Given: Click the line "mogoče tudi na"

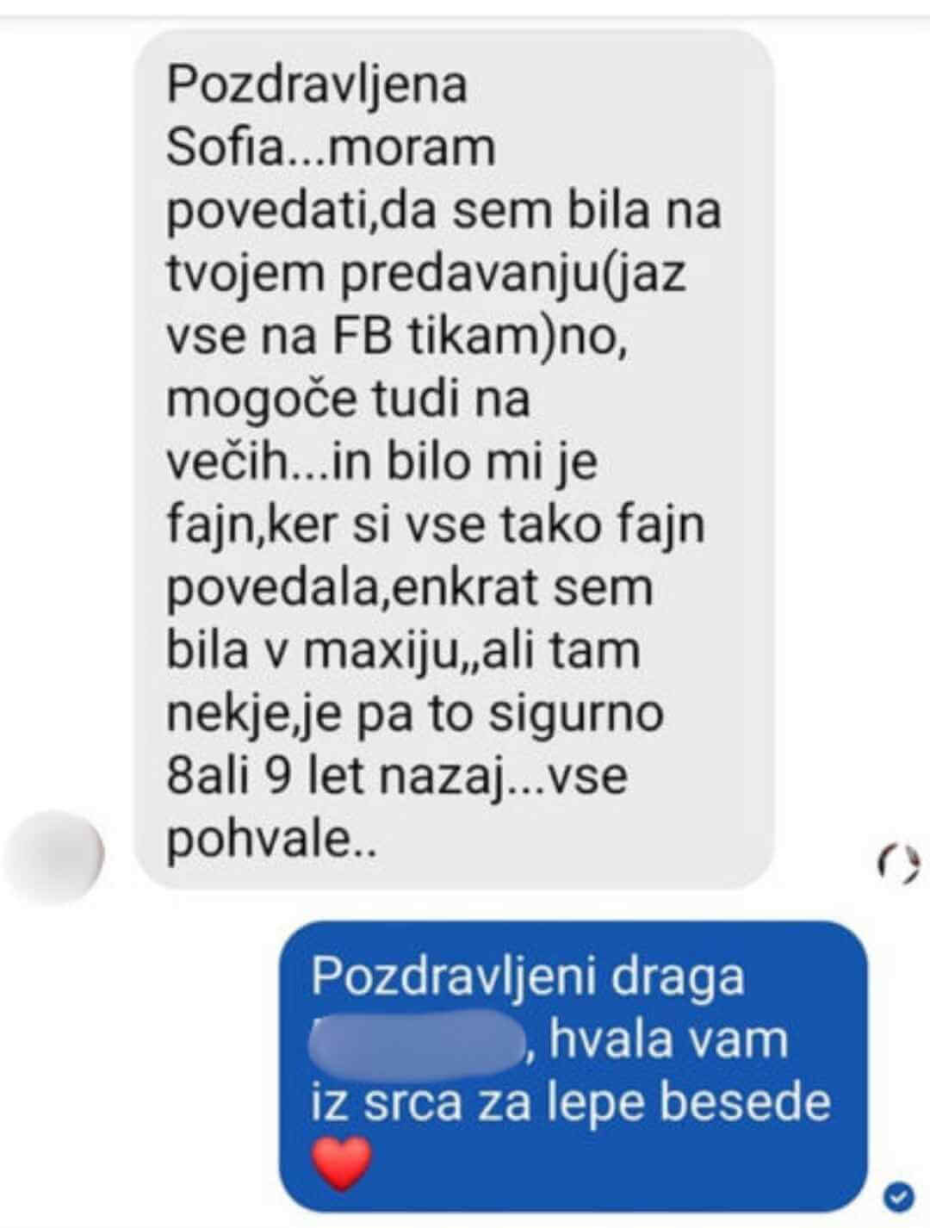Looking at the screenshot, I should click(347, 401).
